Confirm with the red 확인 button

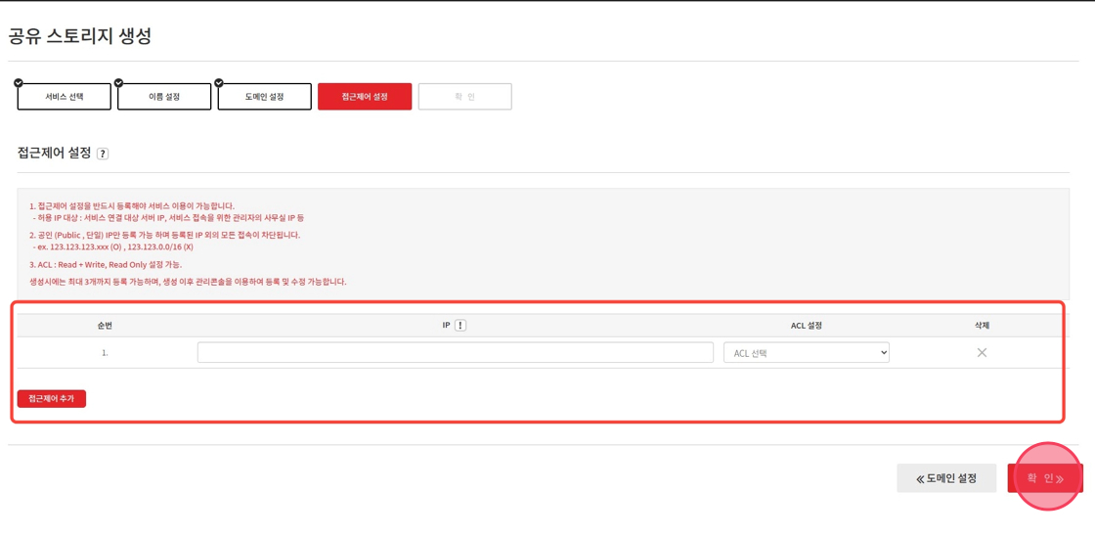pos(1045,478)
